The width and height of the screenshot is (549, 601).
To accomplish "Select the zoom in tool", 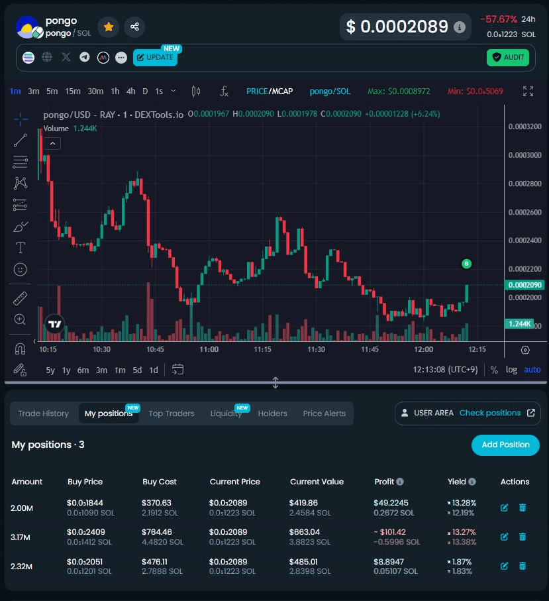I will [x=21, y=319].
